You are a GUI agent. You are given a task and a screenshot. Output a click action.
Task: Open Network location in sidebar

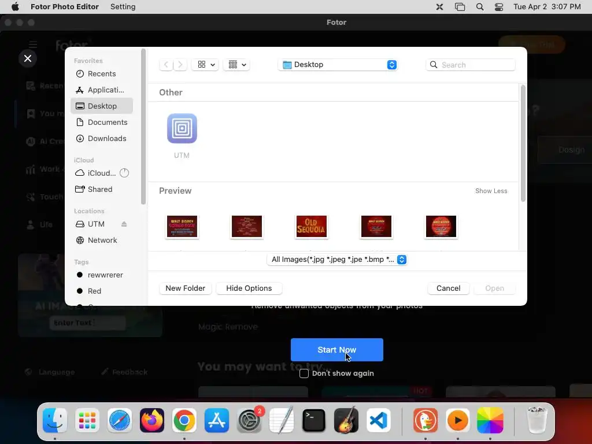[x=101, y=240]
